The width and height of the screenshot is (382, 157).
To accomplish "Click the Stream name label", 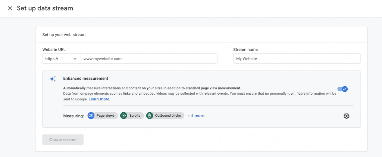I will pos(245,50).
